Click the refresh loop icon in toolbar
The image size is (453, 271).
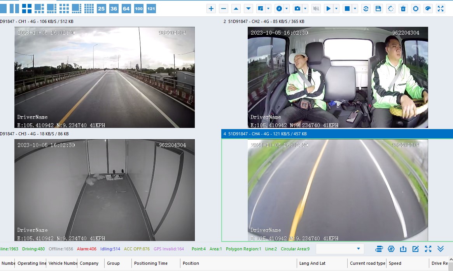tap(366, 9)
